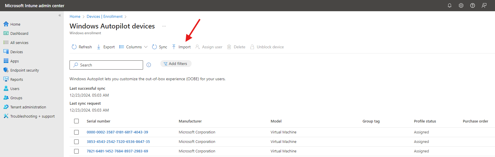The width and height of the screenshot is (495, 157).
Task: Click the search info icon
Action: [x=149, y=65]
